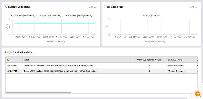203x99 pixels.
Task: Click the blue Calls initiated legend dot
Action: (x=12, y=16)
